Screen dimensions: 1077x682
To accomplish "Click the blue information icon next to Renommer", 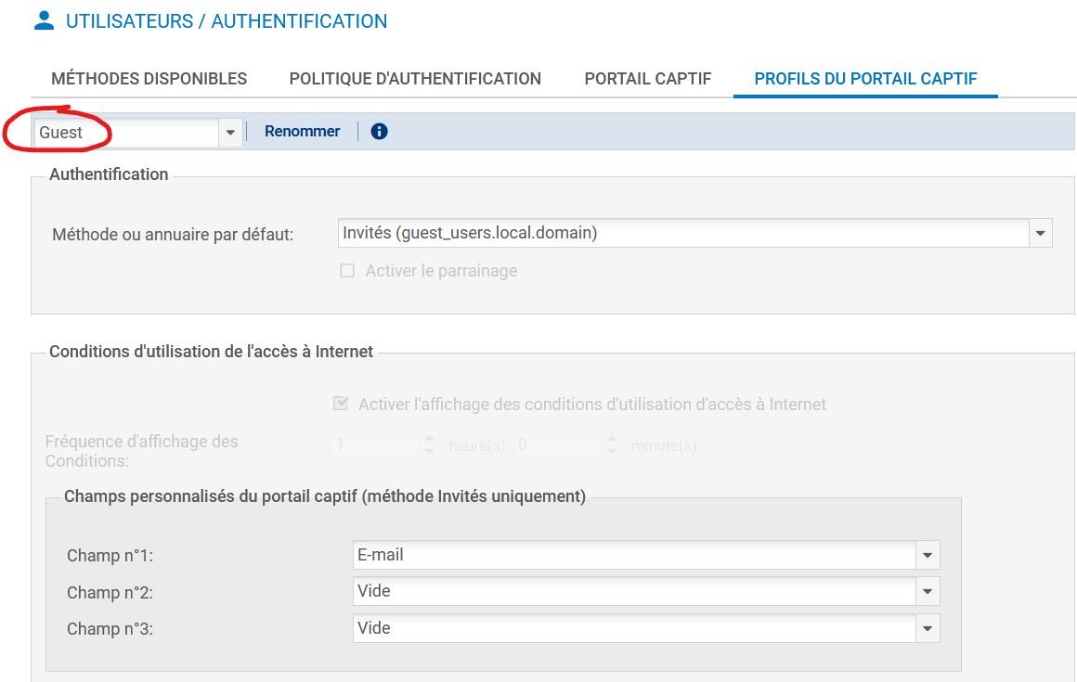I will pos(379,132).
